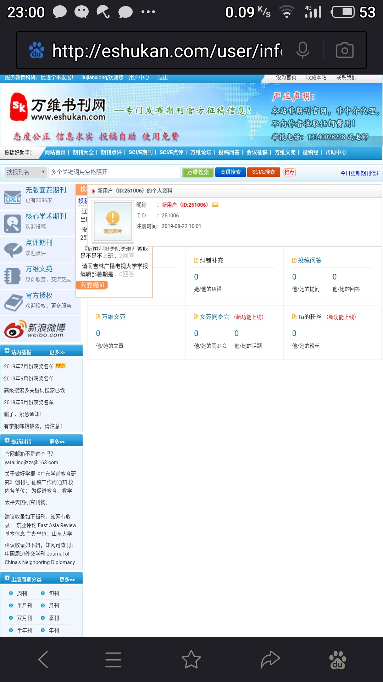
Task: Expand the 搜报刊名 search type dropdown
Action: coord(26,172)
